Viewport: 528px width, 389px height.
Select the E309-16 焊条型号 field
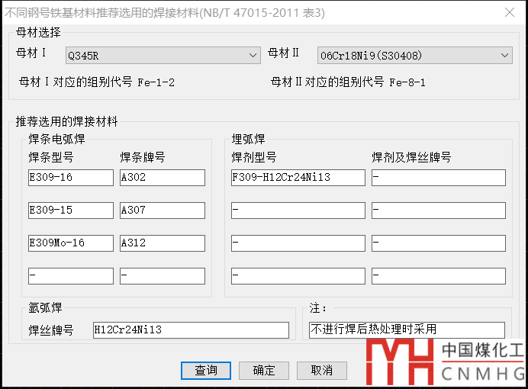[70, 178]
